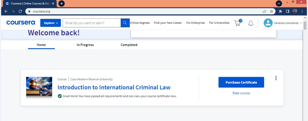Image resolution: width=308 pixels, height=121 pixels.
Task: Click the Welcome back! heading
Action: (54, 33)
